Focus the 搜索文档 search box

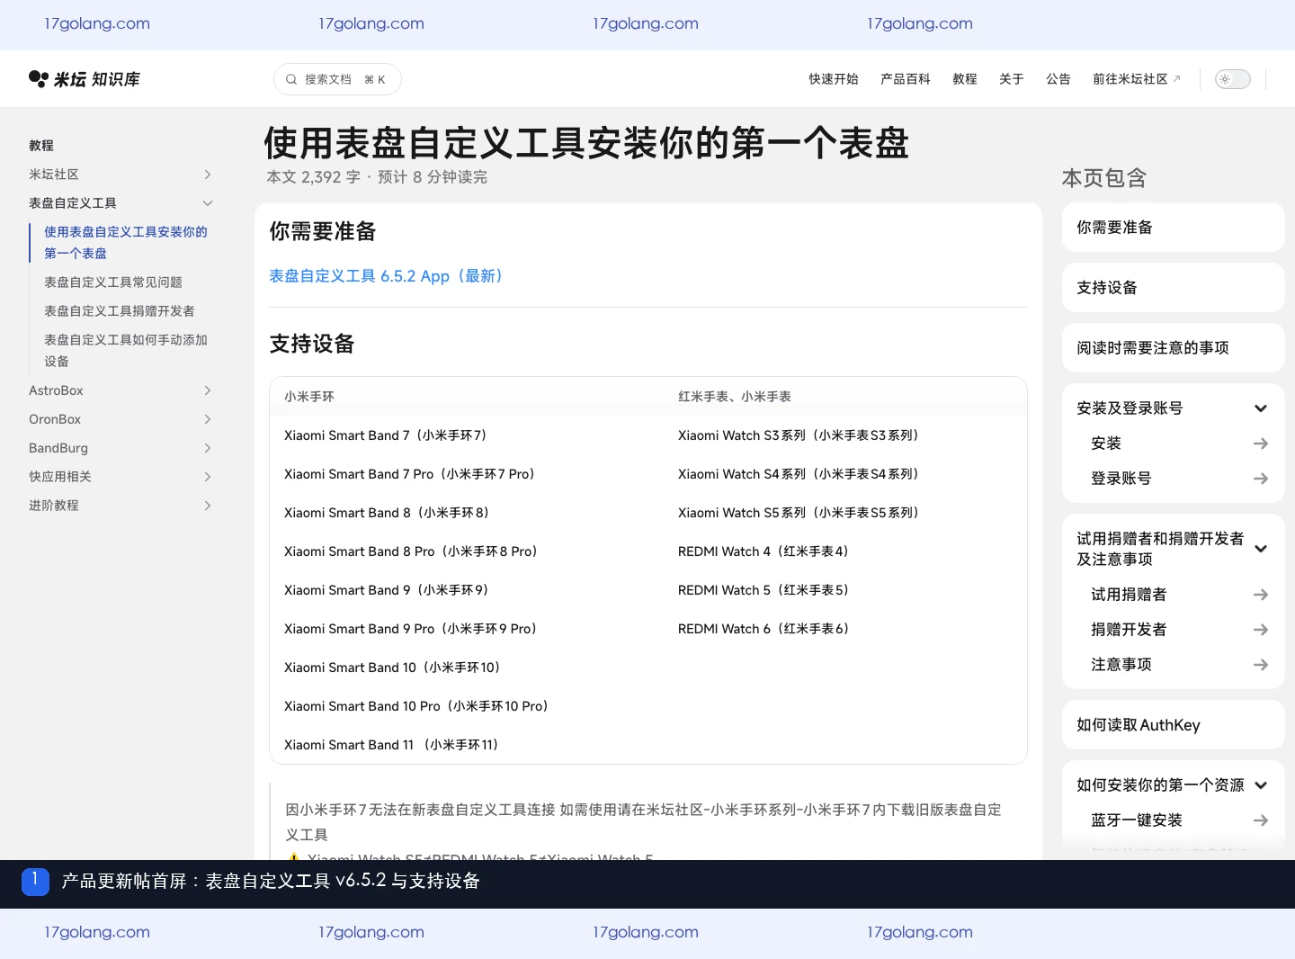tap(337, 79)
